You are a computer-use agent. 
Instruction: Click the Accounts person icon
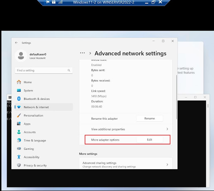[x=19, y=132]
